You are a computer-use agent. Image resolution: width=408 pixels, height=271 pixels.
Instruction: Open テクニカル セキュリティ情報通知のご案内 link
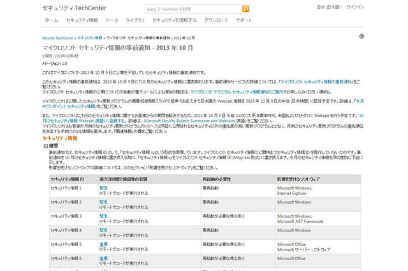click(237, 92)
